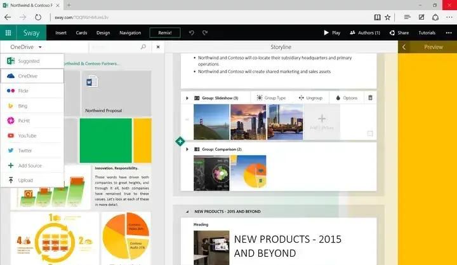
Task: Select the city bridge skyline picture
Action: tap(286, 122)
